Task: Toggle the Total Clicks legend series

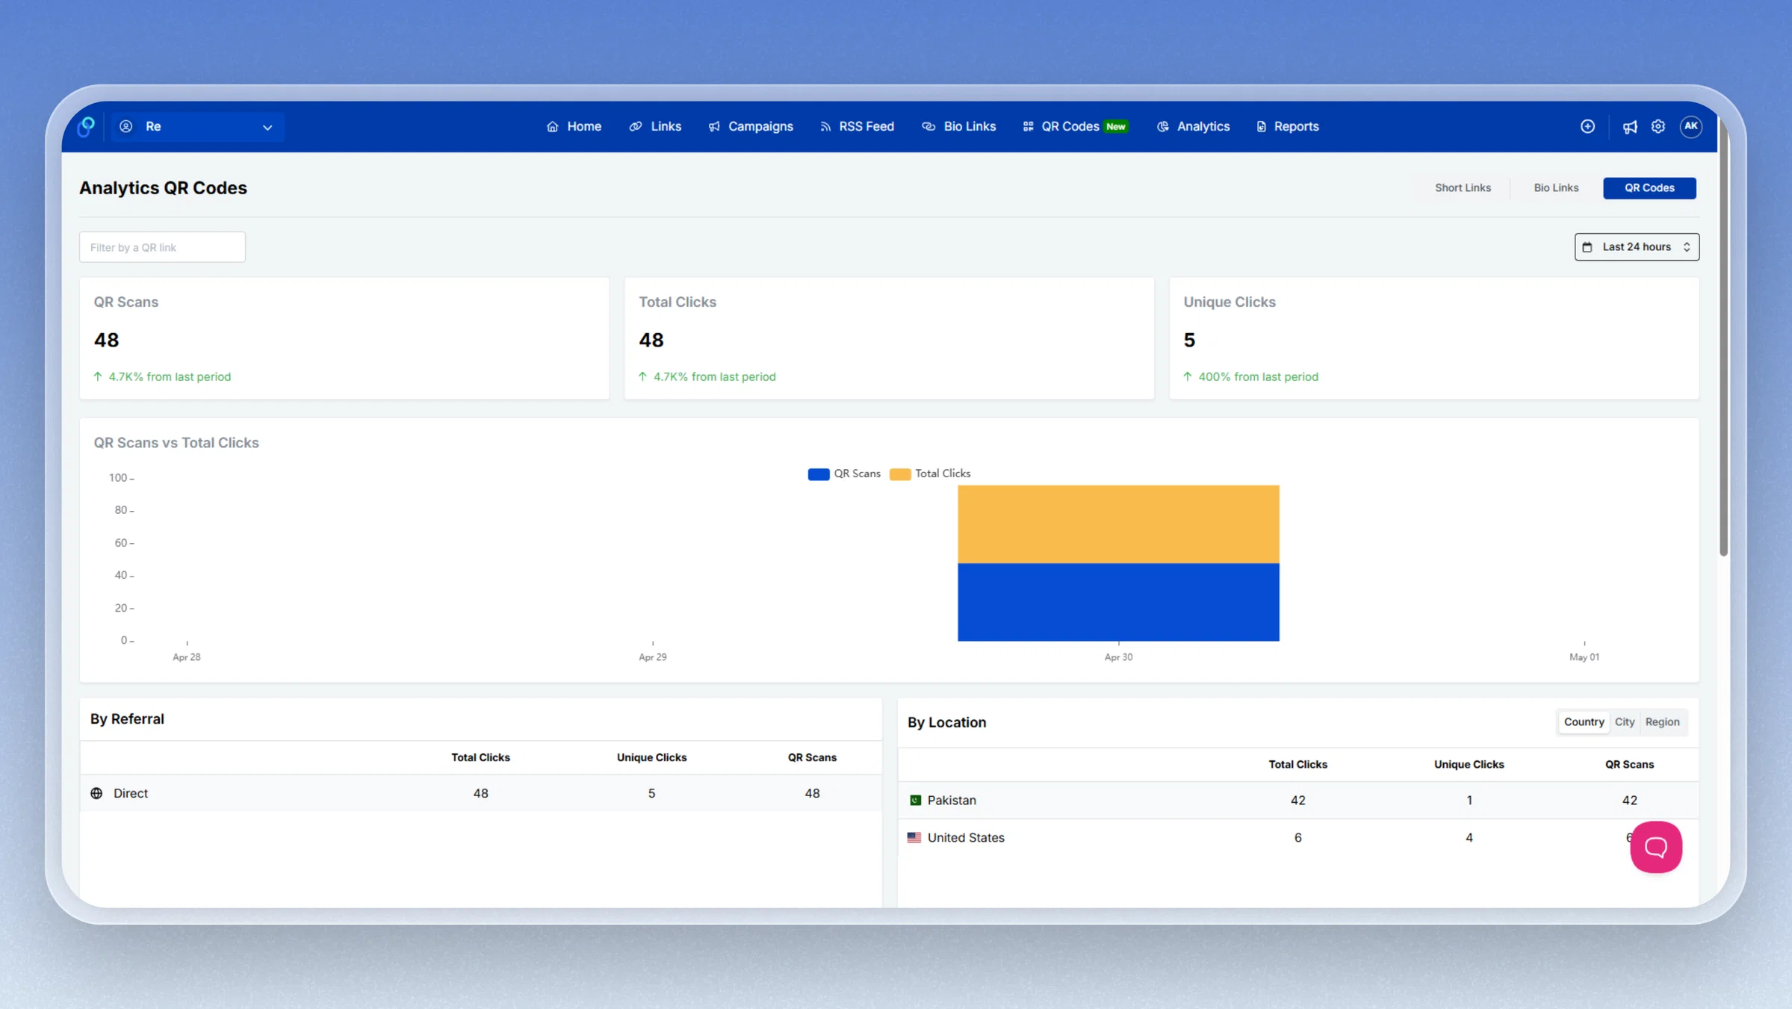Action: tap(930, 474)
